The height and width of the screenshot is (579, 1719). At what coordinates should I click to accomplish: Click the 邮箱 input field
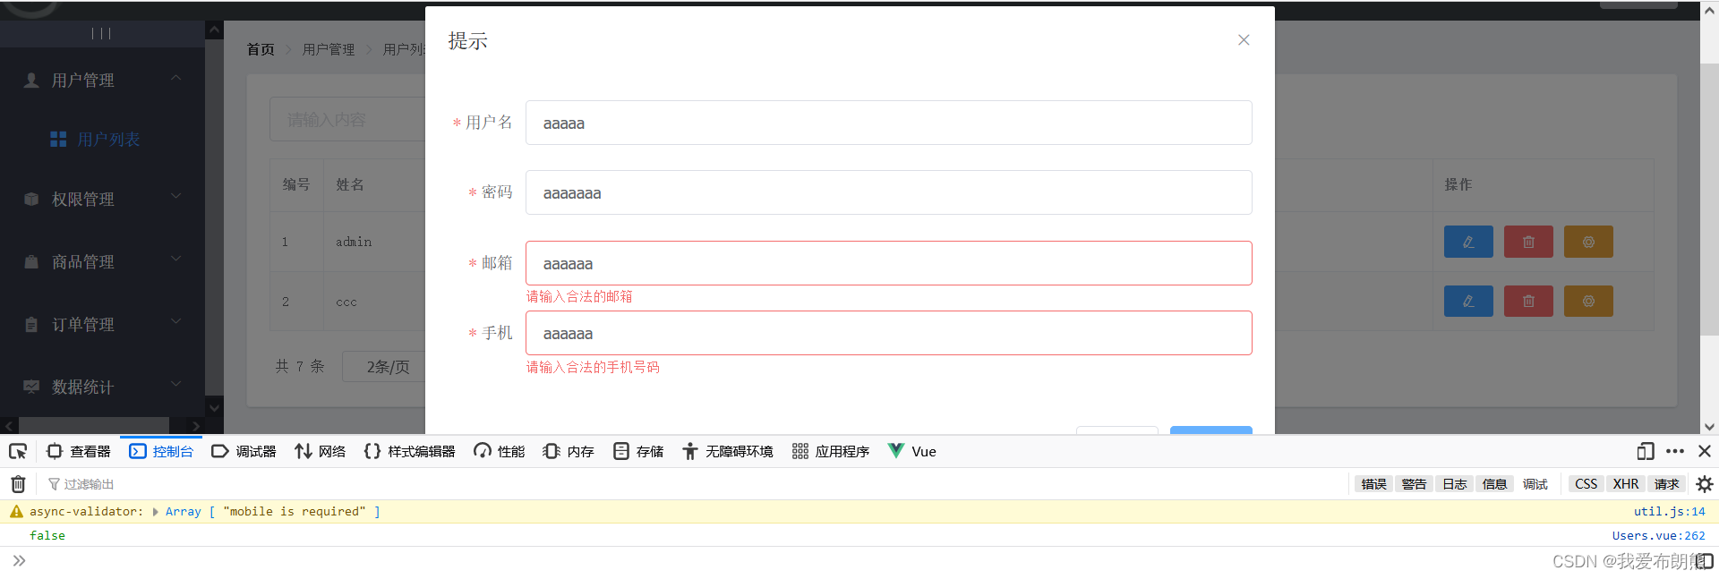pyautogui.click(x=888, y=263)
